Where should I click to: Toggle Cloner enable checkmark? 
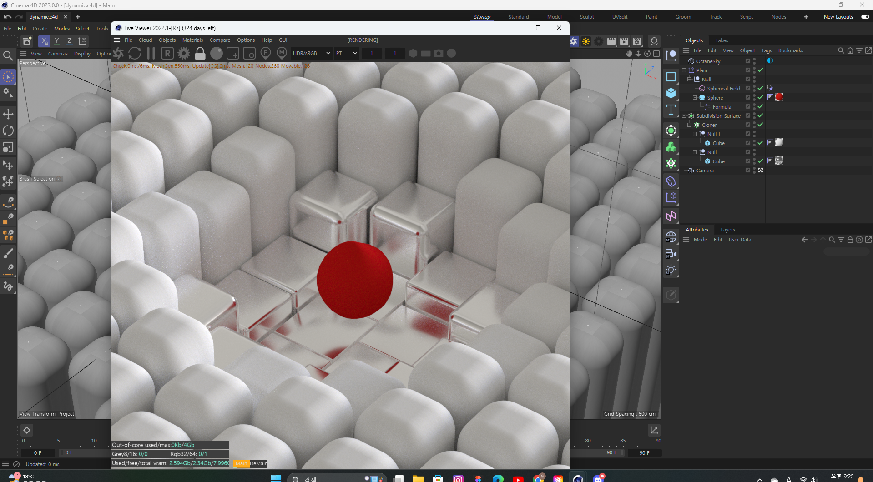tap(760, 125)
